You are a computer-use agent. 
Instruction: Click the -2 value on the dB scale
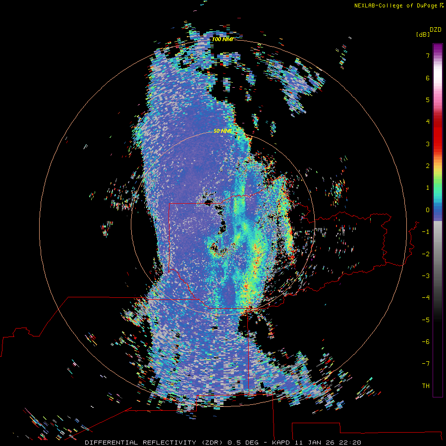click(x=426, y=254)
